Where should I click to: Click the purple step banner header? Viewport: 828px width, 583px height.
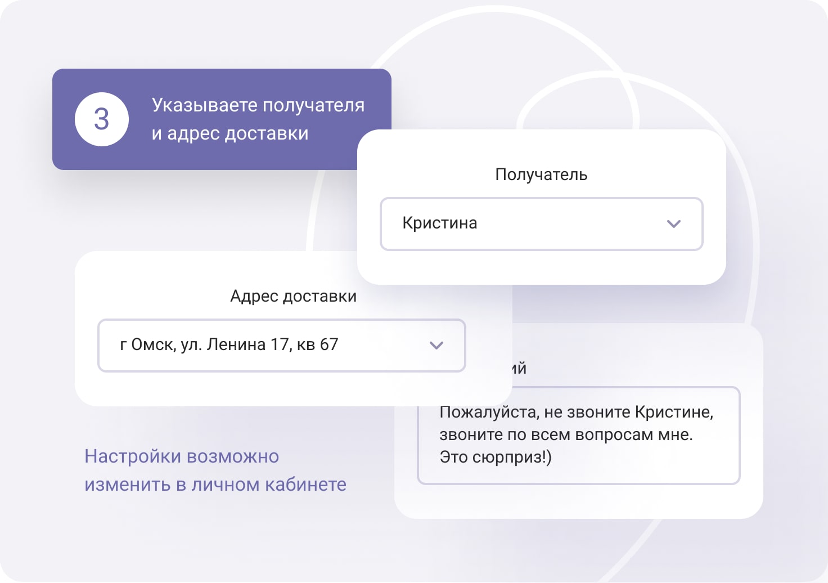point(222,119)
